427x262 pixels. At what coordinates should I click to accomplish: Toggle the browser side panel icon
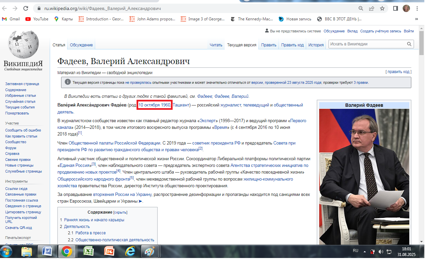[396, 8]
